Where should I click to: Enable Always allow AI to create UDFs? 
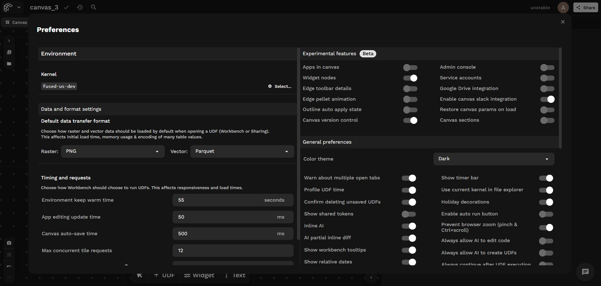tap(546, 253)
